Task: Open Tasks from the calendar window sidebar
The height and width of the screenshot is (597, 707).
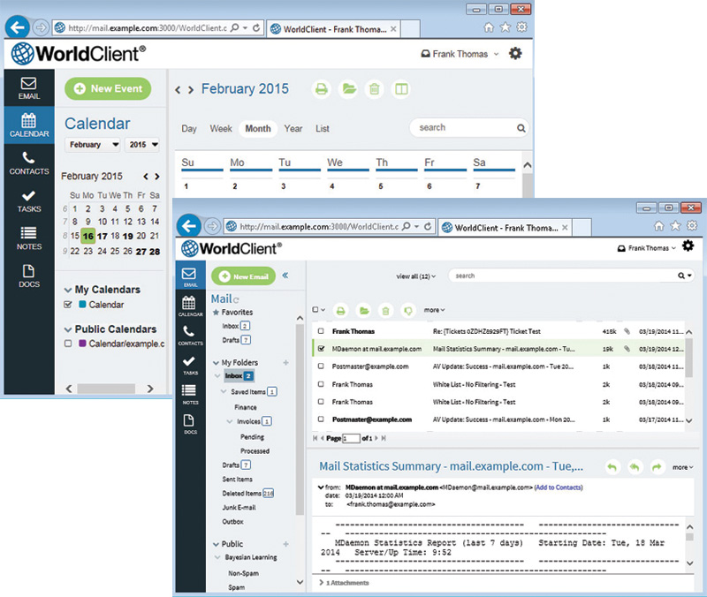Action: pos(29,201)
